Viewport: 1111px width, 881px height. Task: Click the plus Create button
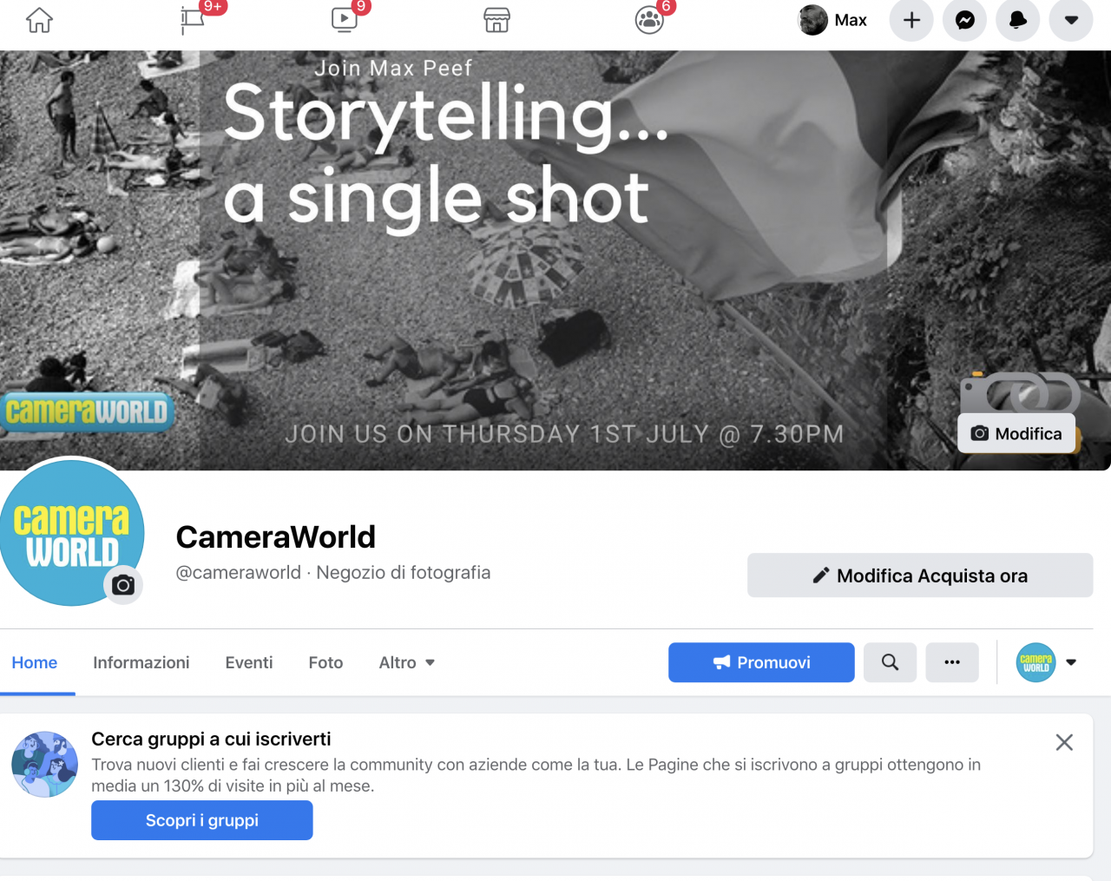click(x=911, y=20)
